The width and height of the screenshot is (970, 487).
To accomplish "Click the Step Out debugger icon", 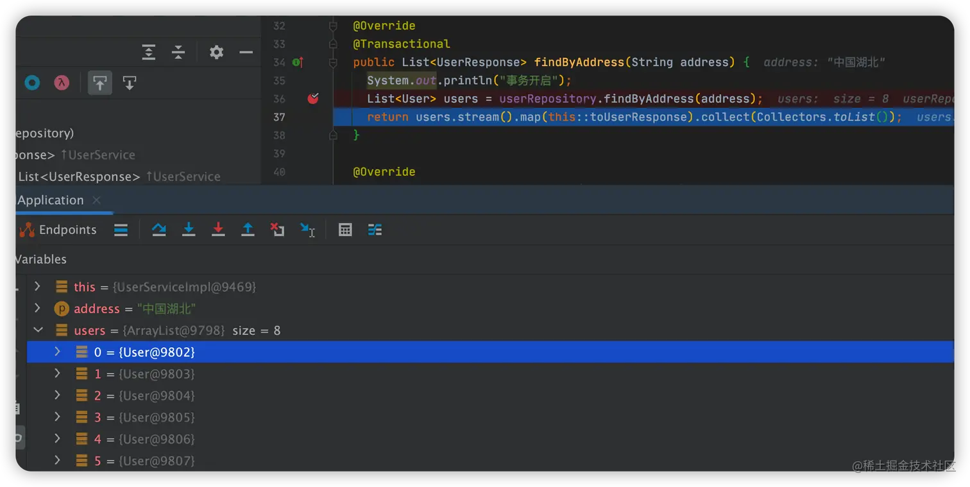I will (x=248, y=230).
